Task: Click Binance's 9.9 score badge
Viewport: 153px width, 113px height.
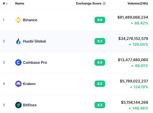Action: click(x=100, y=20)
